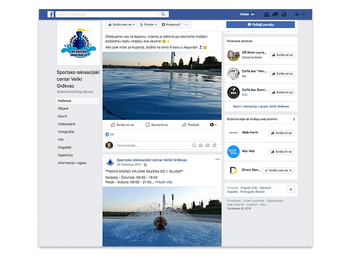351x259 pixels.
Task: Focus the Search Facebook field
Action: click(106, 14)
